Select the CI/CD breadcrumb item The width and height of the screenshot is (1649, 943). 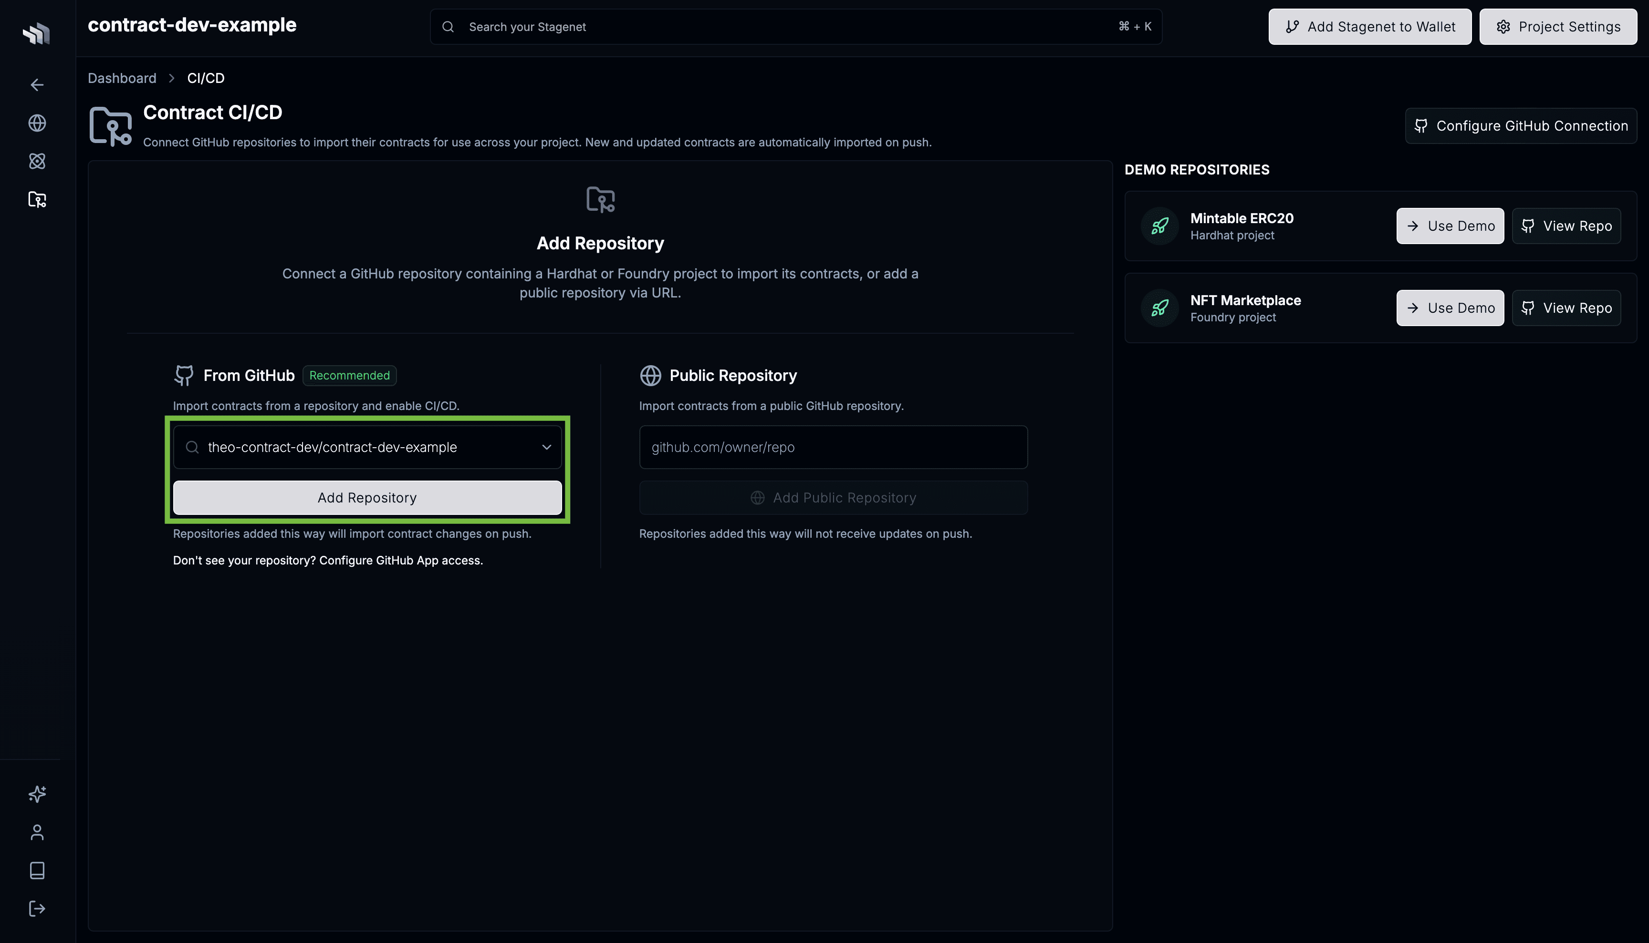[x=206, y=78]
